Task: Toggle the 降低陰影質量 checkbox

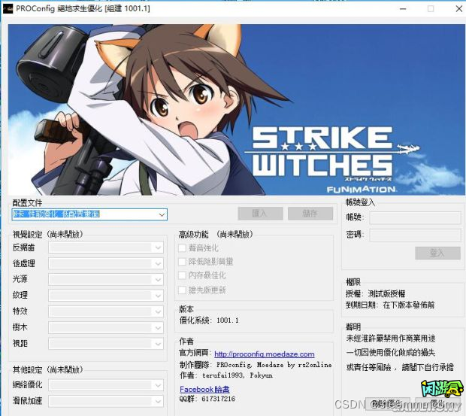Action: tap(182, 262)
